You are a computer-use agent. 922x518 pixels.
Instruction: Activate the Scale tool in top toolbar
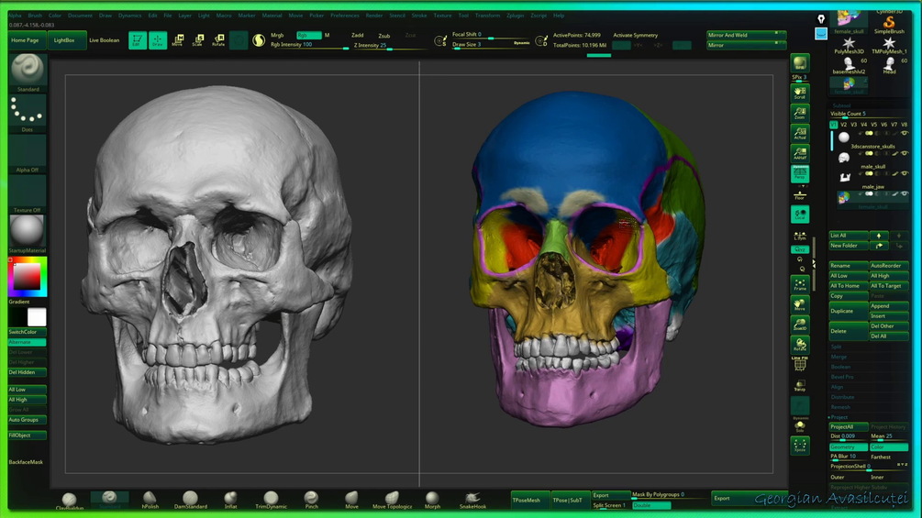click(197, 40)
